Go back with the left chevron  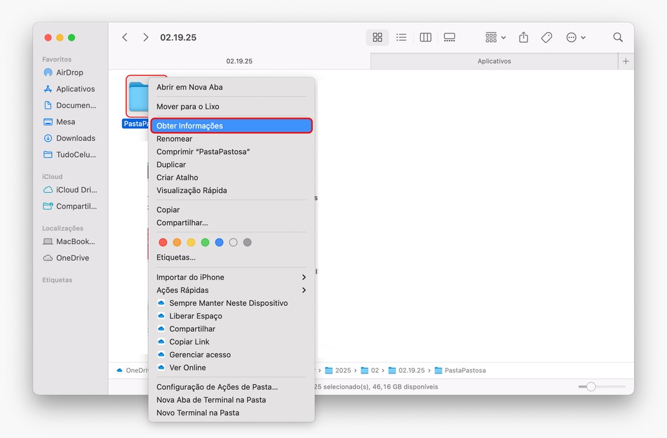pos(125,37)
